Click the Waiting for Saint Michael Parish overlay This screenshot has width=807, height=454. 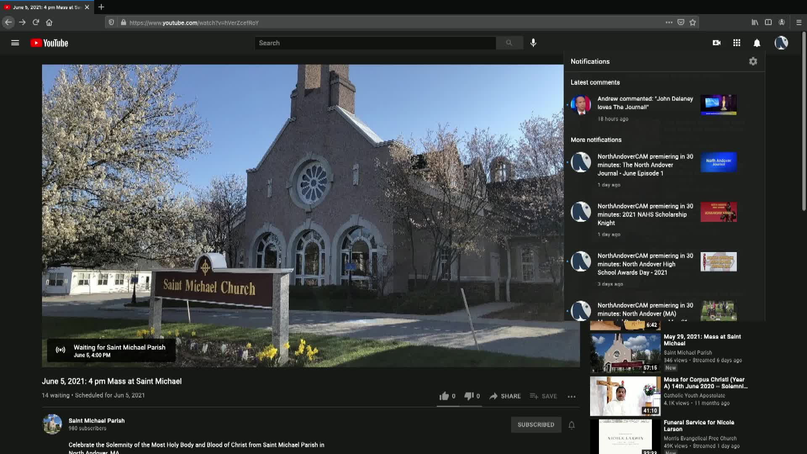click(x=111, y=351)
